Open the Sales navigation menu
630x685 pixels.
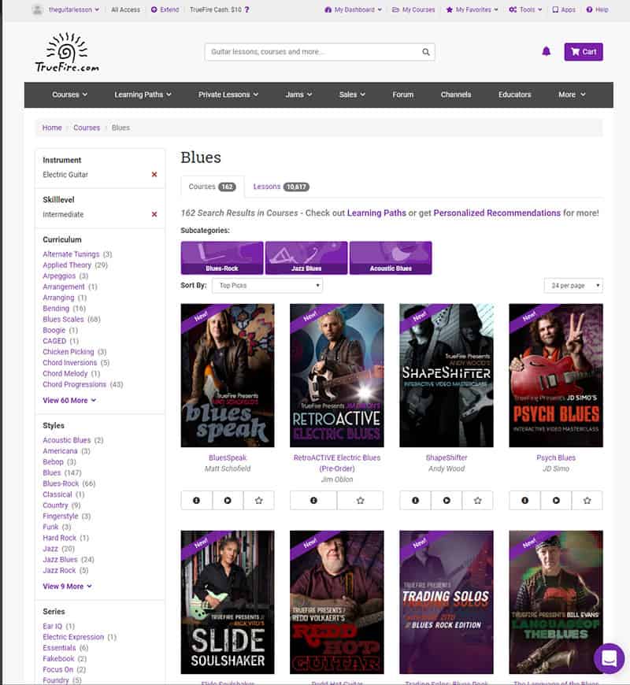point(352,94)
